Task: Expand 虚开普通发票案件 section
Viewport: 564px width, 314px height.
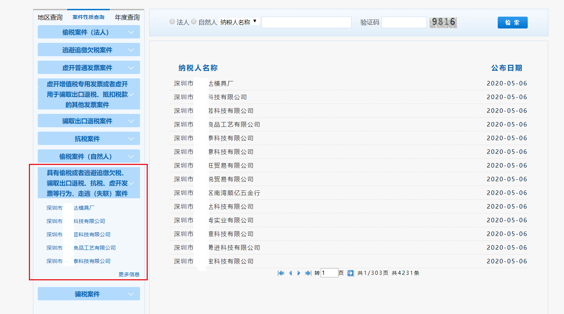Action: coord(89,68)
